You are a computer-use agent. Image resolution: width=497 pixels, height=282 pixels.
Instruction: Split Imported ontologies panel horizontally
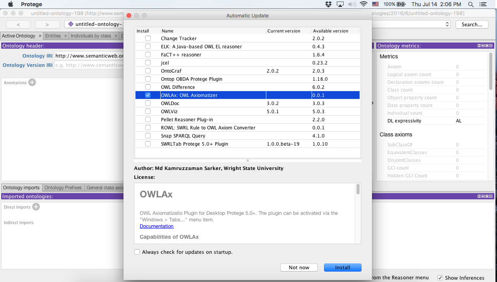pyautogui.click(x=483, y=196)
